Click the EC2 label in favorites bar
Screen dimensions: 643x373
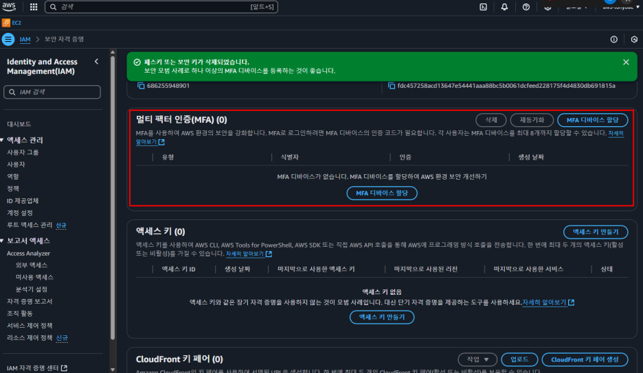[16, 23]
